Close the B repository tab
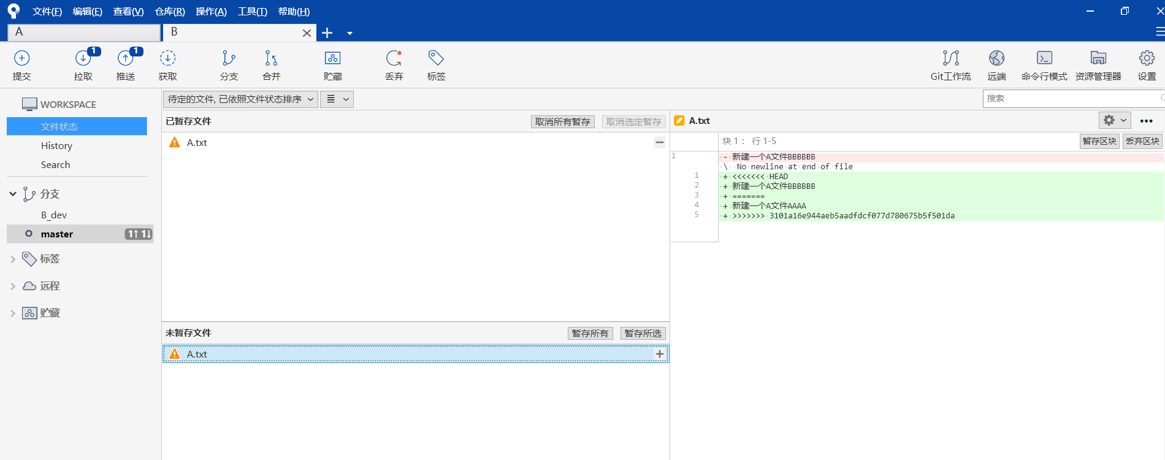This screenshot has width=1165, height=460. click(307, 33)
